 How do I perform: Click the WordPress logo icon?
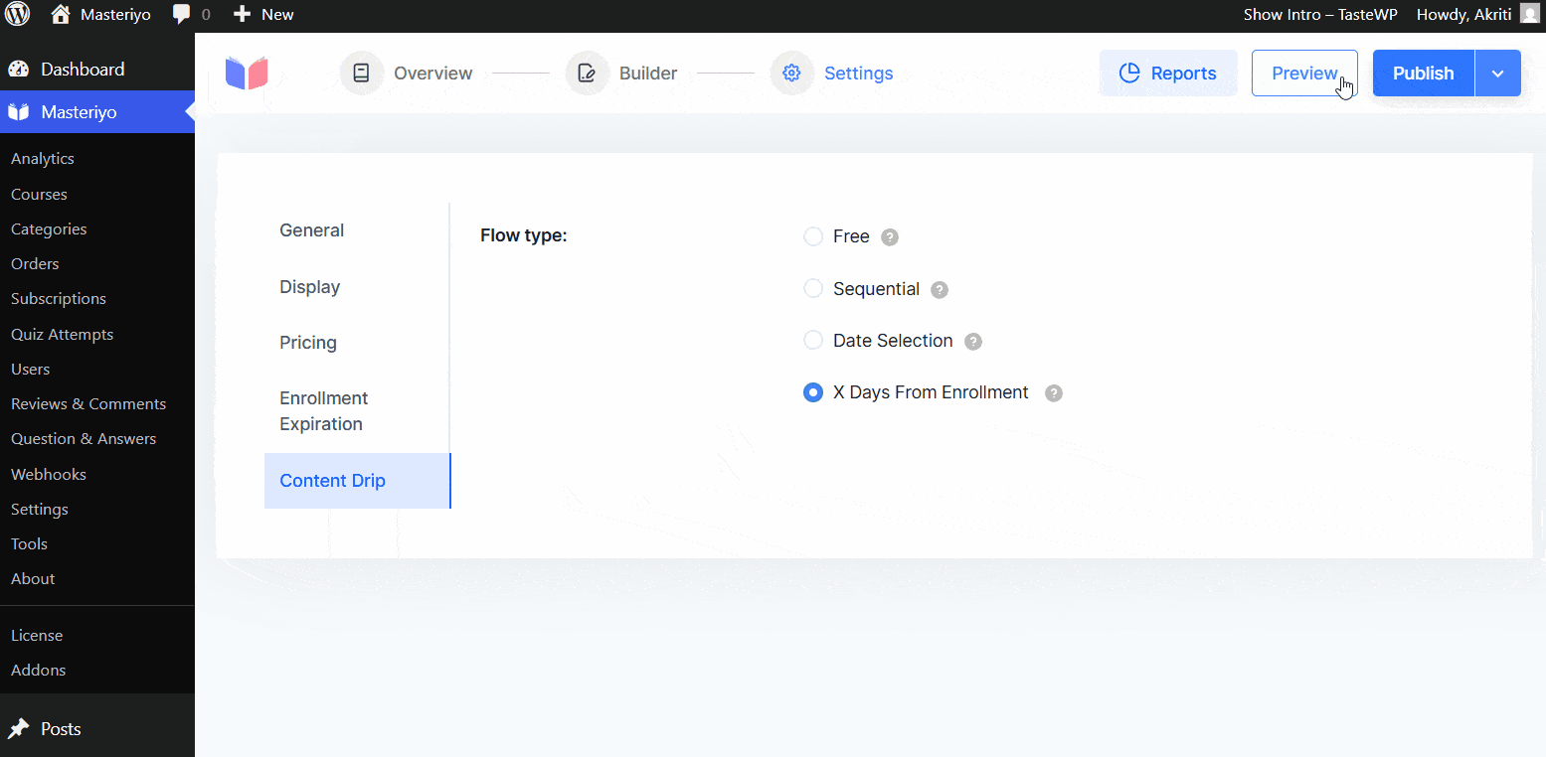click(18, 14)
